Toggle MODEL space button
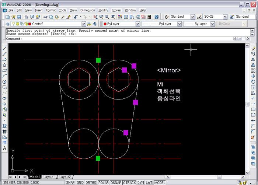The image size is (258, 185). pos(160,182)
